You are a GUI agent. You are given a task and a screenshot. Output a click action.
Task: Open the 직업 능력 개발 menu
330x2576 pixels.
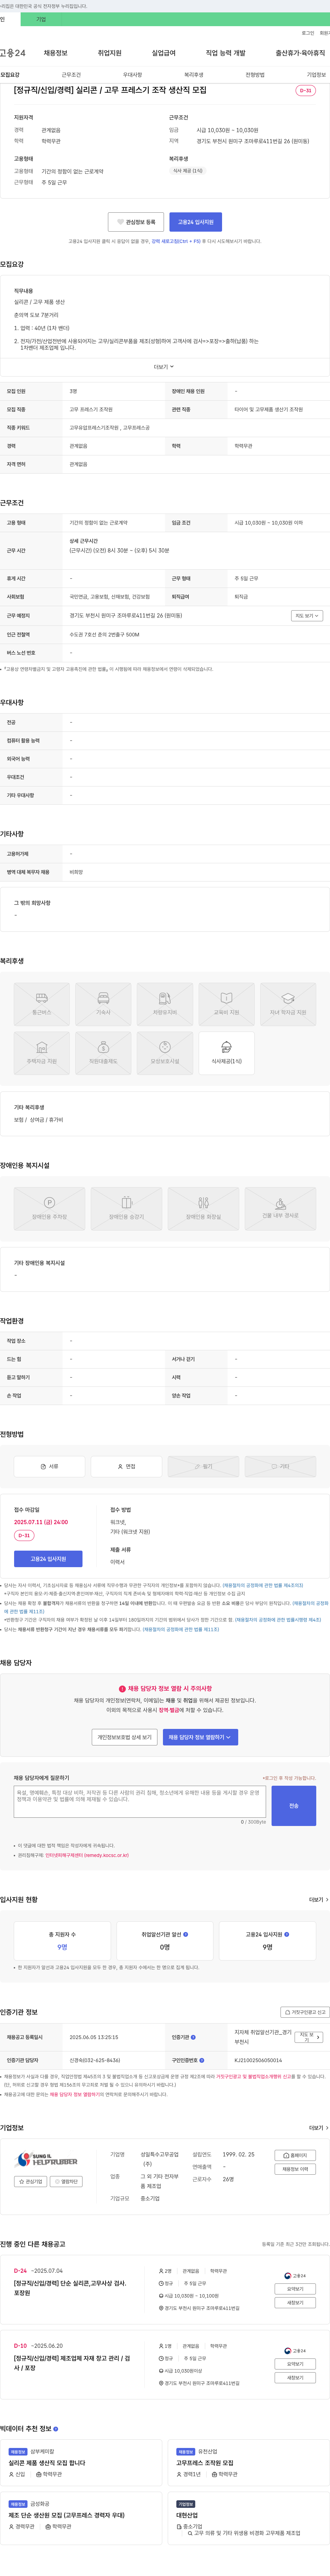[x=225, y=53]
